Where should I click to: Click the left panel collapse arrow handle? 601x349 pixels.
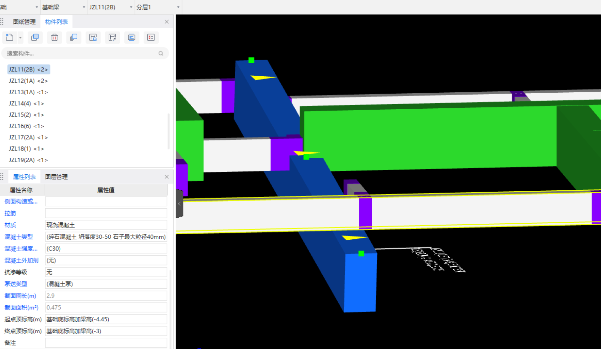(179, 204)
